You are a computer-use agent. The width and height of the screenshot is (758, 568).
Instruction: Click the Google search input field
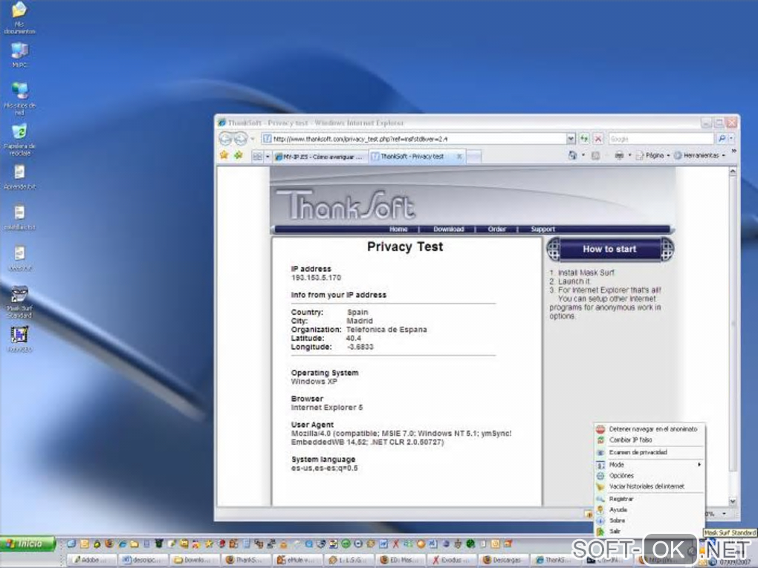coord(661,139)
